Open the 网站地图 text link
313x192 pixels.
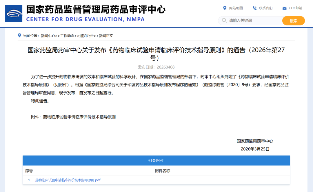(x=236, y=8)
